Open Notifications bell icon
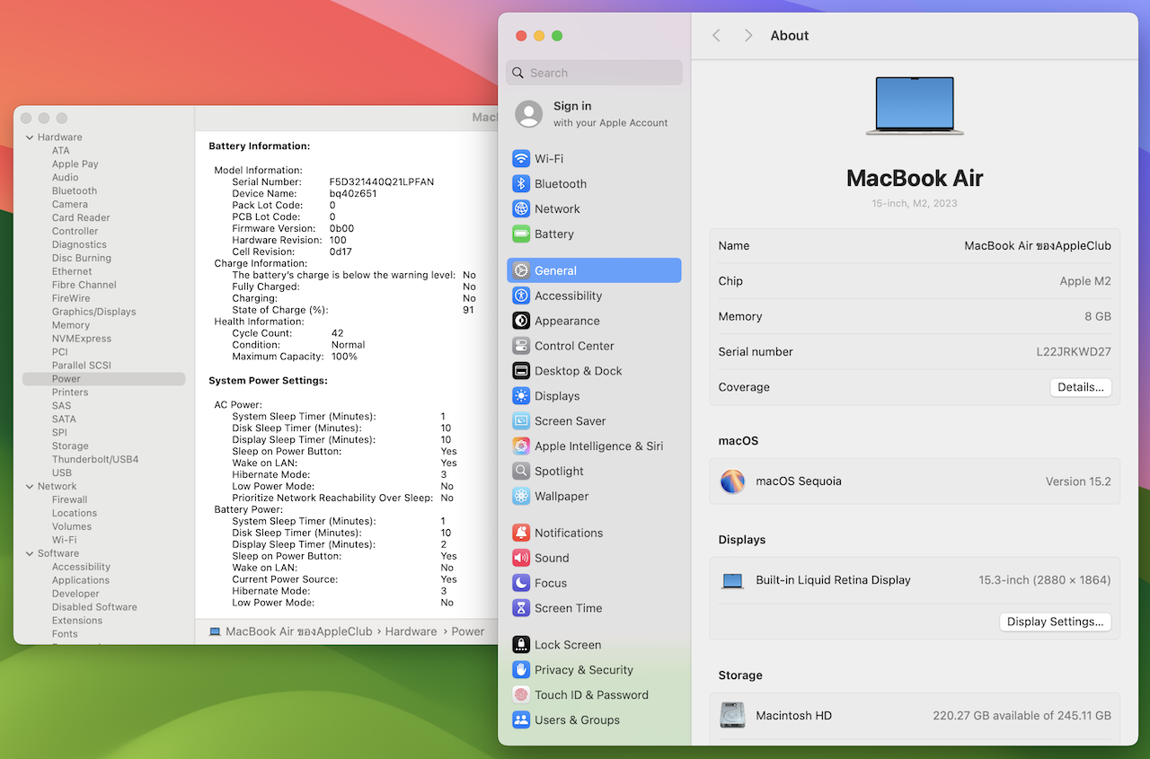The image size is (1150, 759). (521, 533)
